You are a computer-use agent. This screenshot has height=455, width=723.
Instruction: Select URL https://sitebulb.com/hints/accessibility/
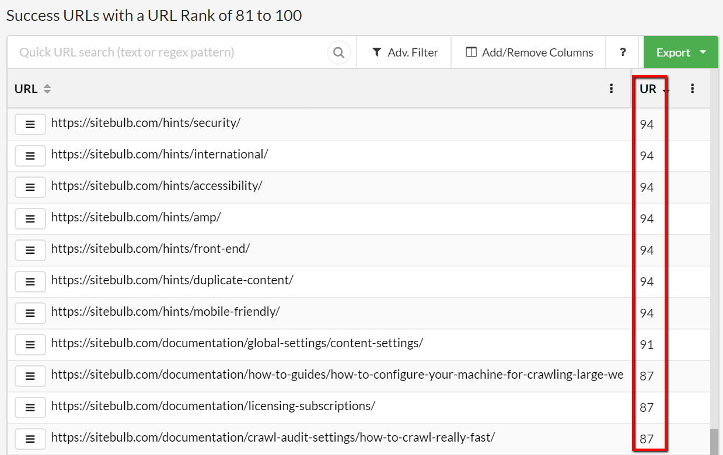click(x=157, y=186)
